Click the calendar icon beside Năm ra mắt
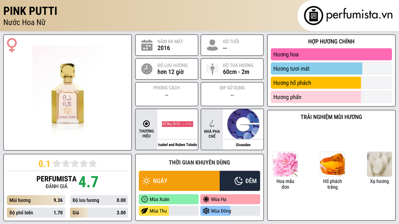399x224 pixels. (147, 45)
